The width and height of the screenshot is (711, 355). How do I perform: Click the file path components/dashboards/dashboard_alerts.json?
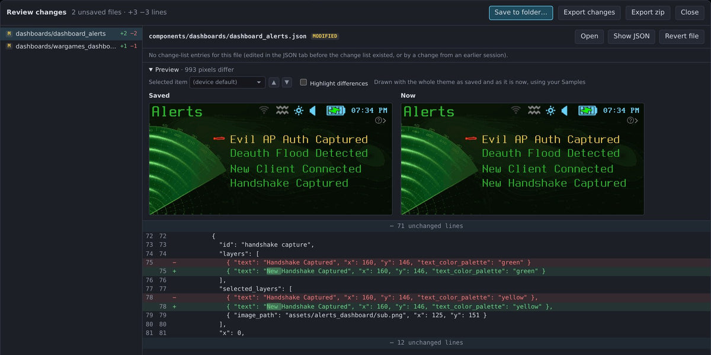[x=228, y=36]
